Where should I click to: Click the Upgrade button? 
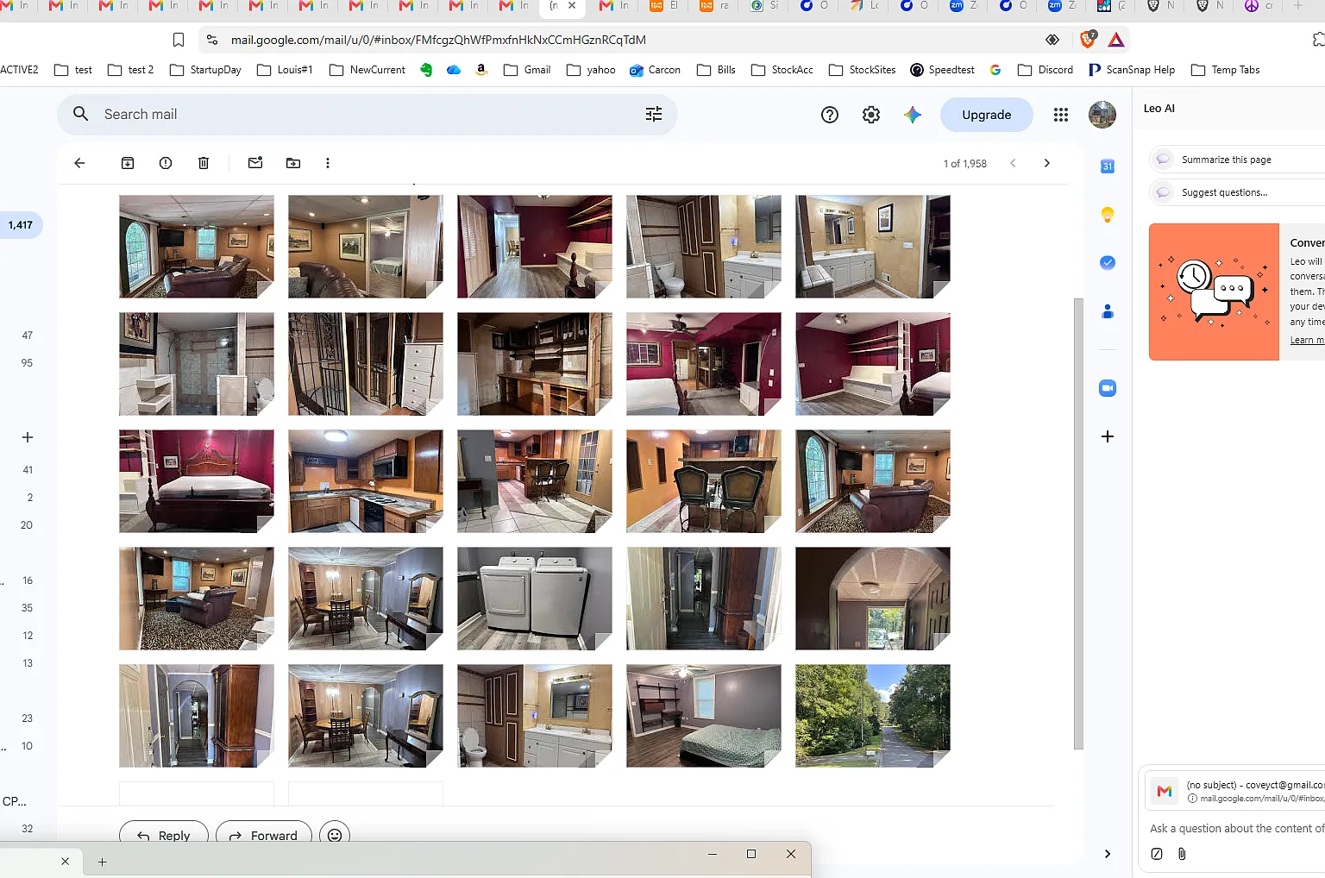pyautogui.click(x=986, y=115)
